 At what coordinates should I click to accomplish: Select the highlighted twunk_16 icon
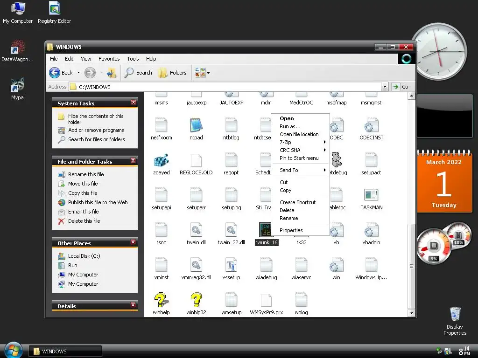click(265, 230)
